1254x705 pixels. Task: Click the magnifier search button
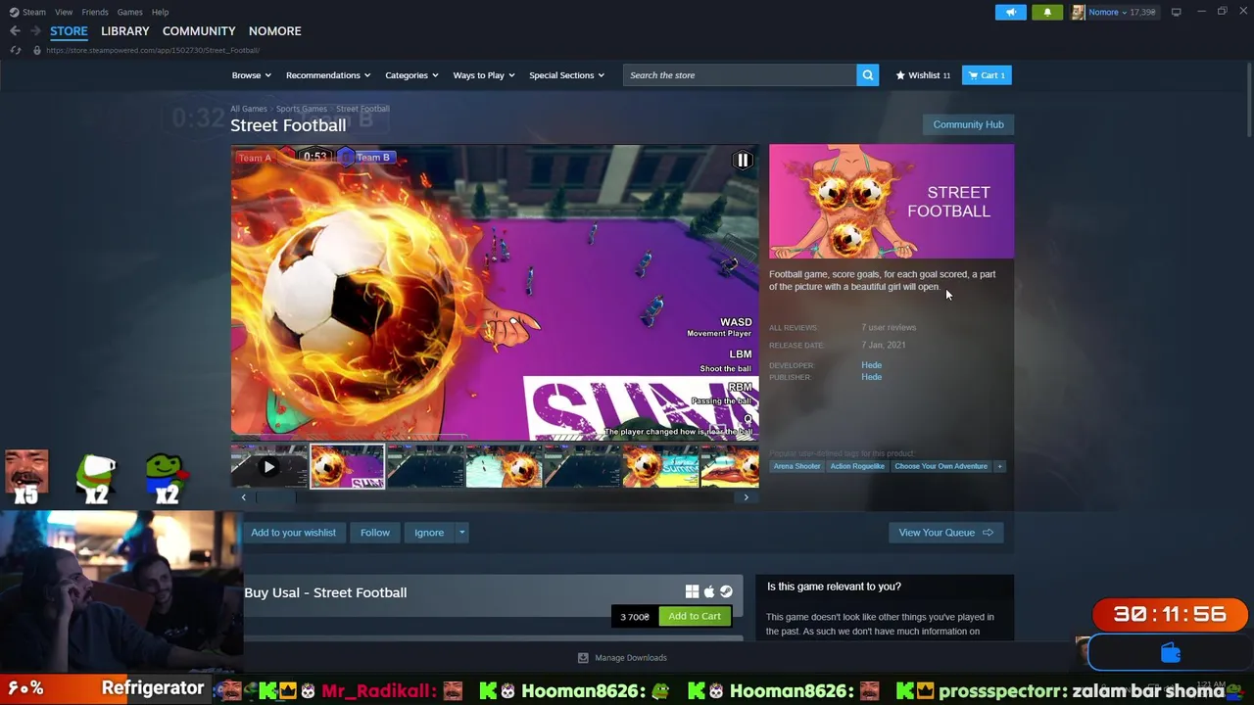867,75
